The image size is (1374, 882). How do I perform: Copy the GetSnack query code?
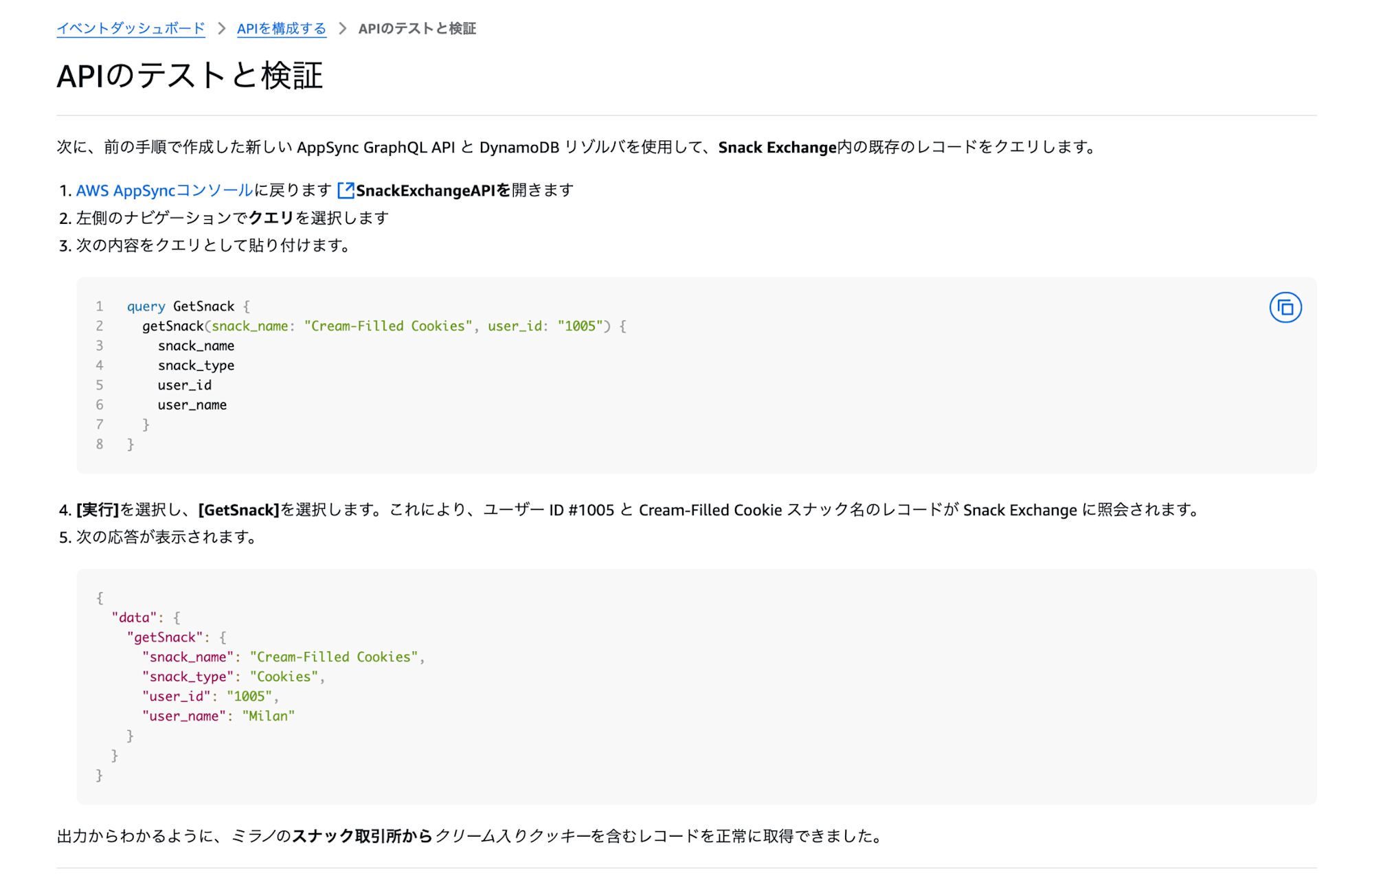pyautogui.click(x=1285, y=308)
